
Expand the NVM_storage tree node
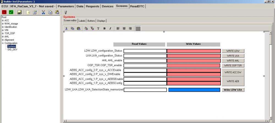(3, 24)
